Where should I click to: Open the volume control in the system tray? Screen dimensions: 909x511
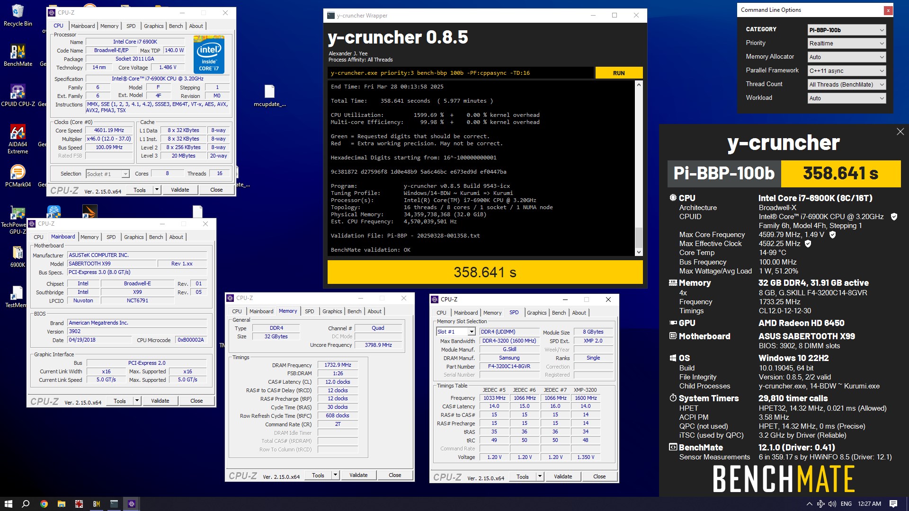pos(832,504)
